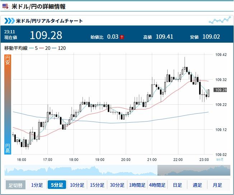Toggle the 5-period moving average legend
The image size is (234, 195).
point(33,48)
